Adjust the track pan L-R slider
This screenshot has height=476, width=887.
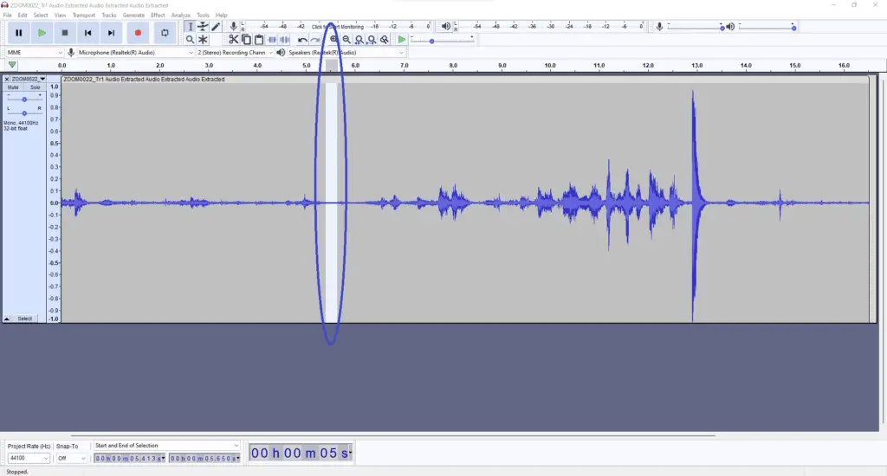(23, 113)
